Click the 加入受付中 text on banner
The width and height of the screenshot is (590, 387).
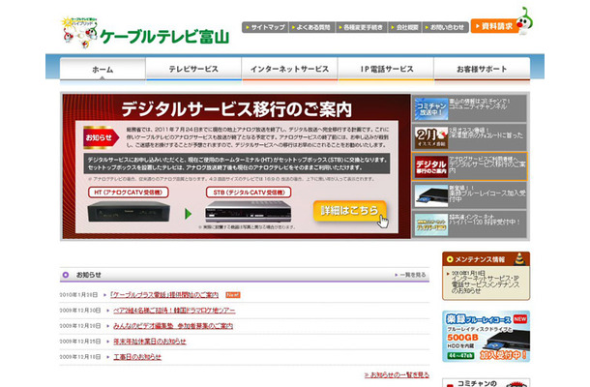502,355
